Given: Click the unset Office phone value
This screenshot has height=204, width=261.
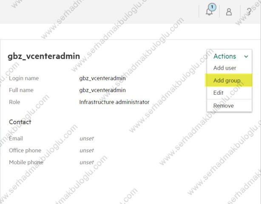Looking at the screenshot, I should point(87,150).
